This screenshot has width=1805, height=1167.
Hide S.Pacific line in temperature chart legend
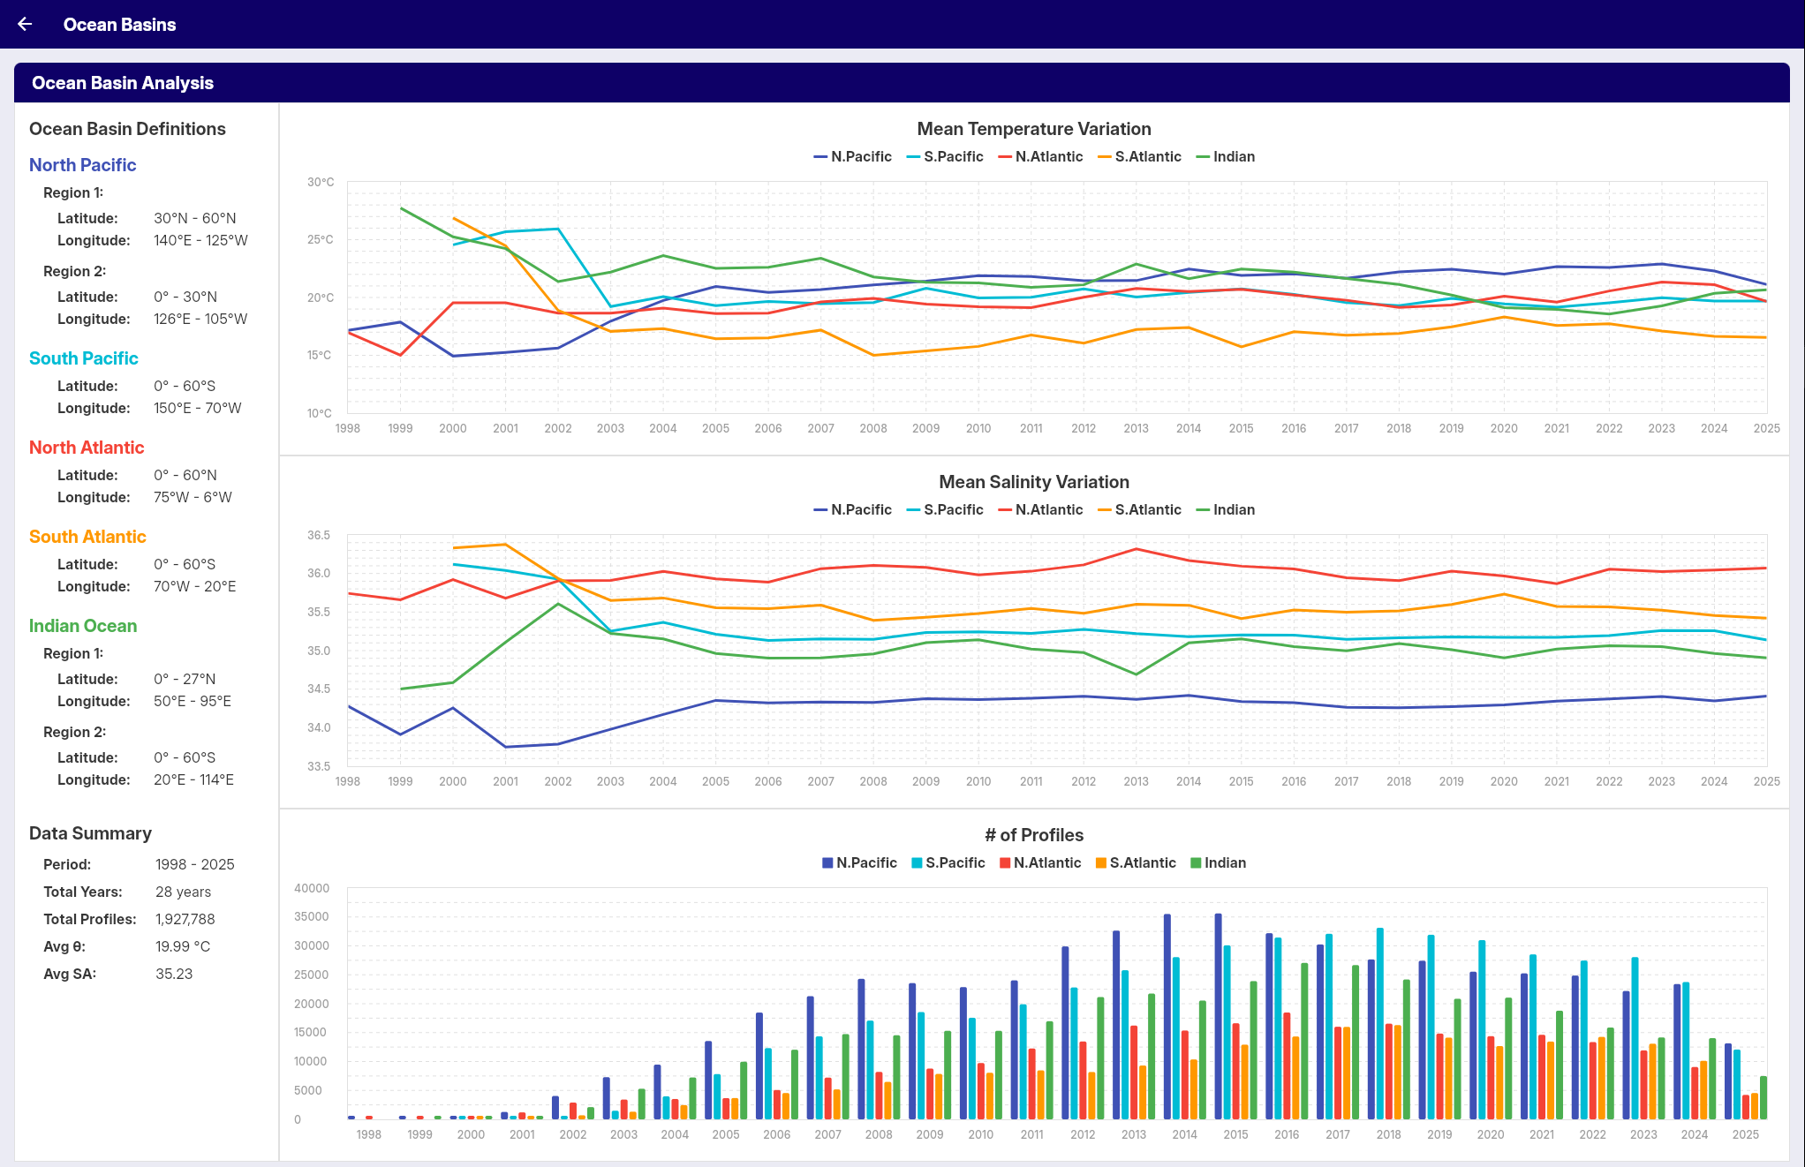click(x=944, y=156)
